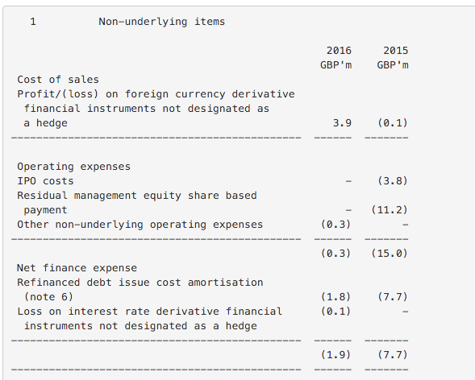The image size is (475, 380).
Task: Click the note number 1
Action: 33,22
